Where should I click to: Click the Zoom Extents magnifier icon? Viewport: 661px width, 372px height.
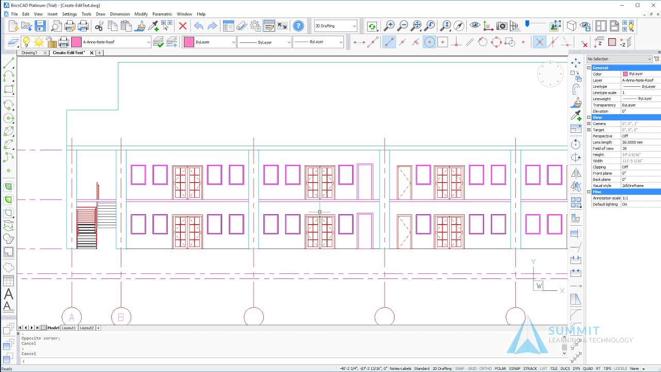point(417,26)
